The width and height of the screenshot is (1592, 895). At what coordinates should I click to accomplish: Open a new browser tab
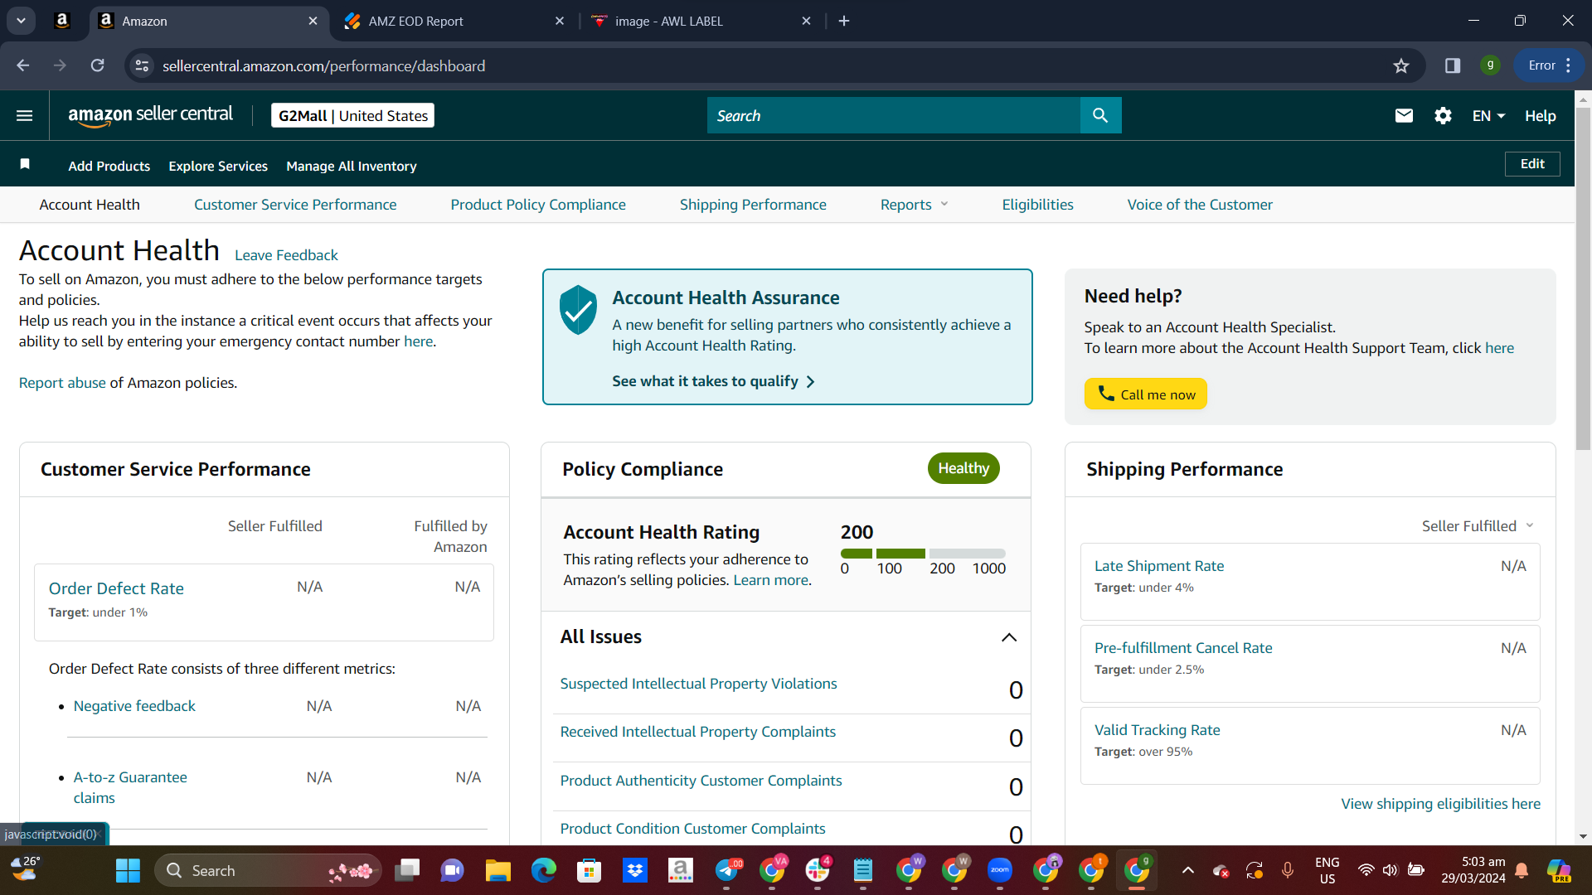pos(844,21)
